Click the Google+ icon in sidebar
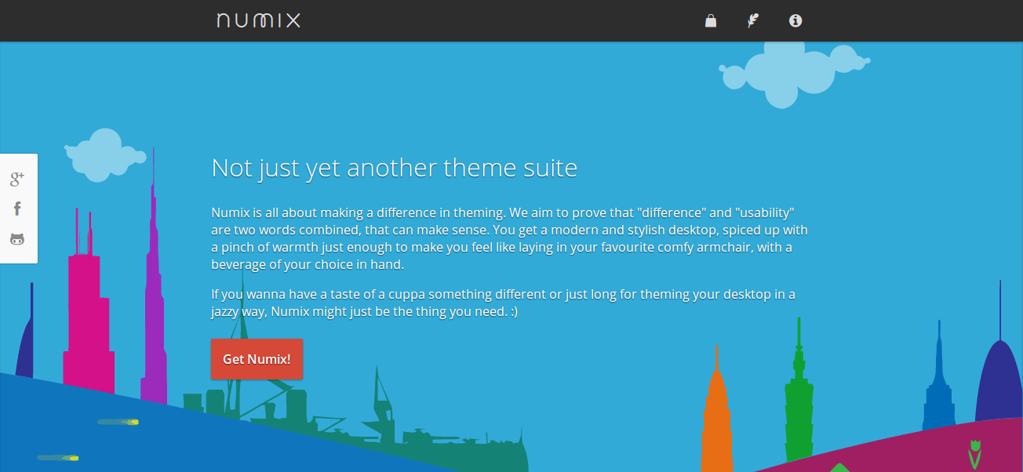Viewport: 1023px width, 472px height. coord(16,179)
